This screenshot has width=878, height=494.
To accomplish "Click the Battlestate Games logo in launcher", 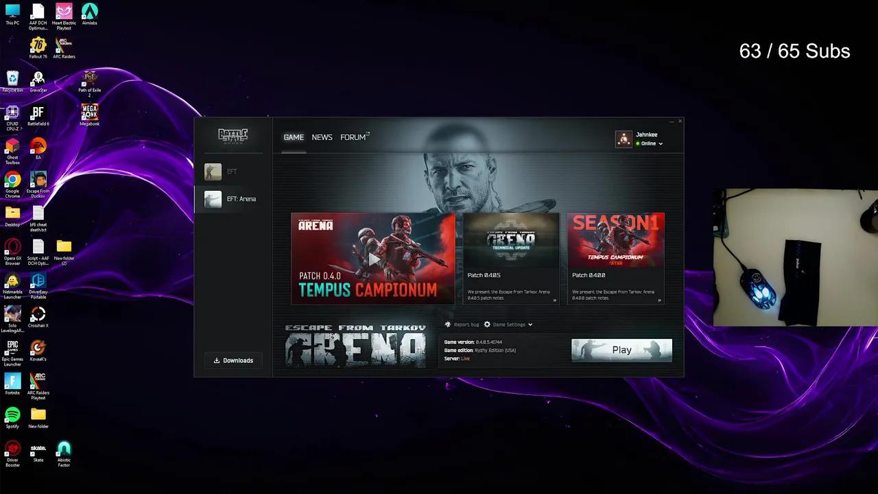I will [233, 136].
